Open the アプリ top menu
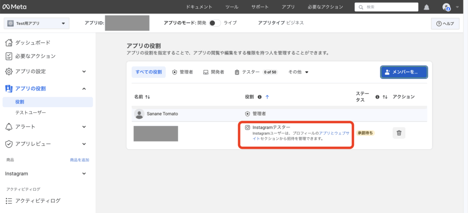Screen dimensions: 468x213 [x=288, y=7]
